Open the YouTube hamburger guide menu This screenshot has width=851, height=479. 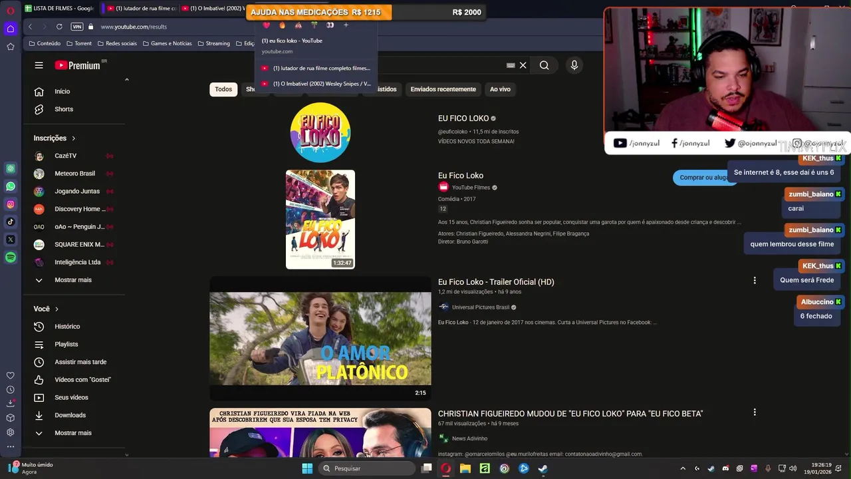[x=39, y=65]
